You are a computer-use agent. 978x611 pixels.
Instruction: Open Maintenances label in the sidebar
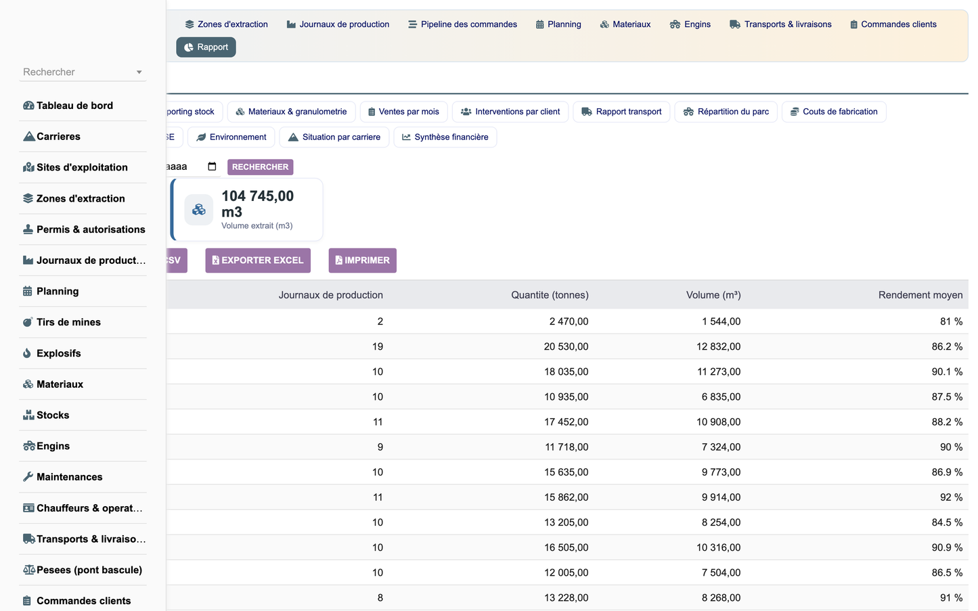(70, 477)
